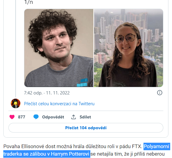Open the left photo of curly-haired man
The height and width of the screenshot is (158, 172).
pyautogui.click(x=59, y=48)
